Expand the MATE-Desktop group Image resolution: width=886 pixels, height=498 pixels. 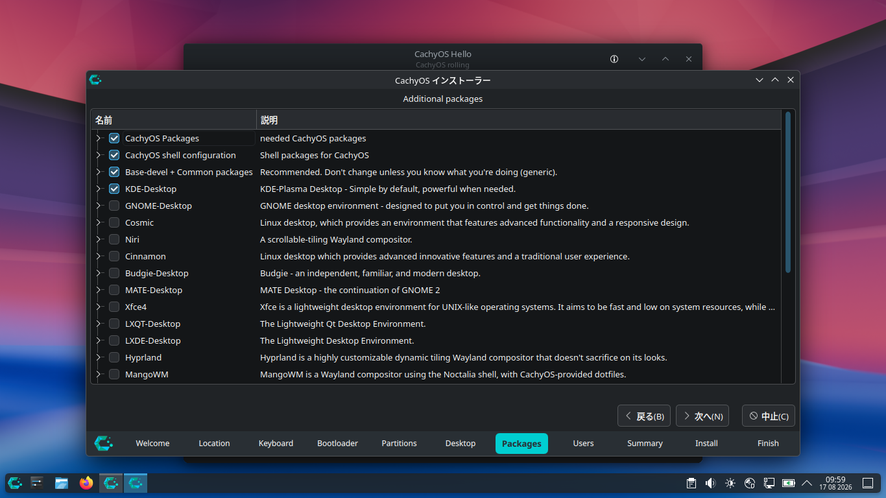(x=99, y=290)
